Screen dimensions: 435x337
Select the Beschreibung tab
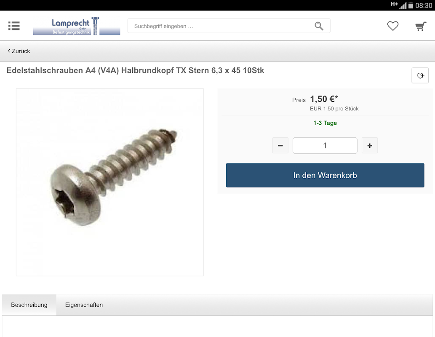pyautogui.click(x=29, y=305)
